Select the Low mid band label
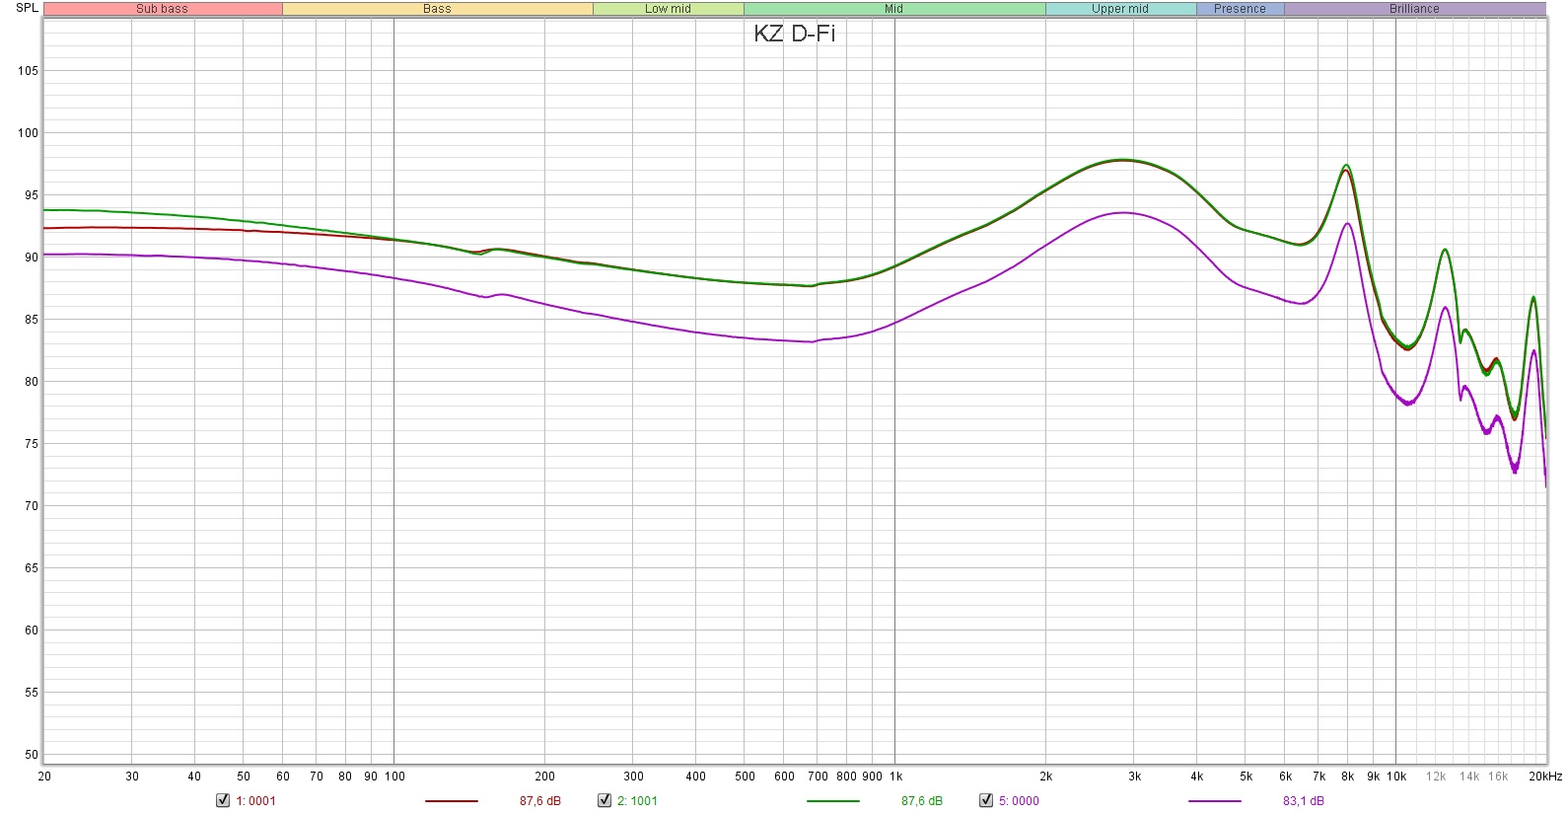Image resolution: width=1568 pixels, height=815 pixels. coord(668,9)
